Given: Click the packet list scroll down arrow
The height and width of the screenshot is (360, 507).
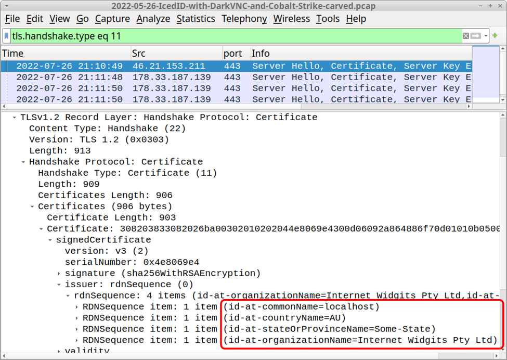Looking at the screenshot, I should [x=503, y=99].
